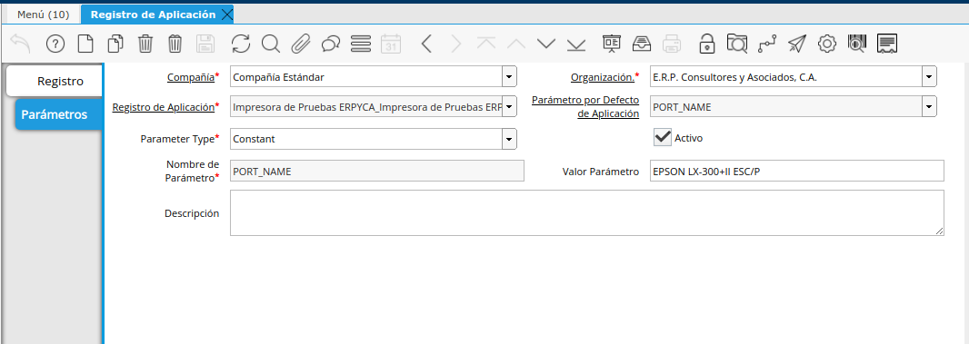This screenshot has width=969, height=344.
Task: Toggle grid view using stacked lines icon
Action: (360, 44)
